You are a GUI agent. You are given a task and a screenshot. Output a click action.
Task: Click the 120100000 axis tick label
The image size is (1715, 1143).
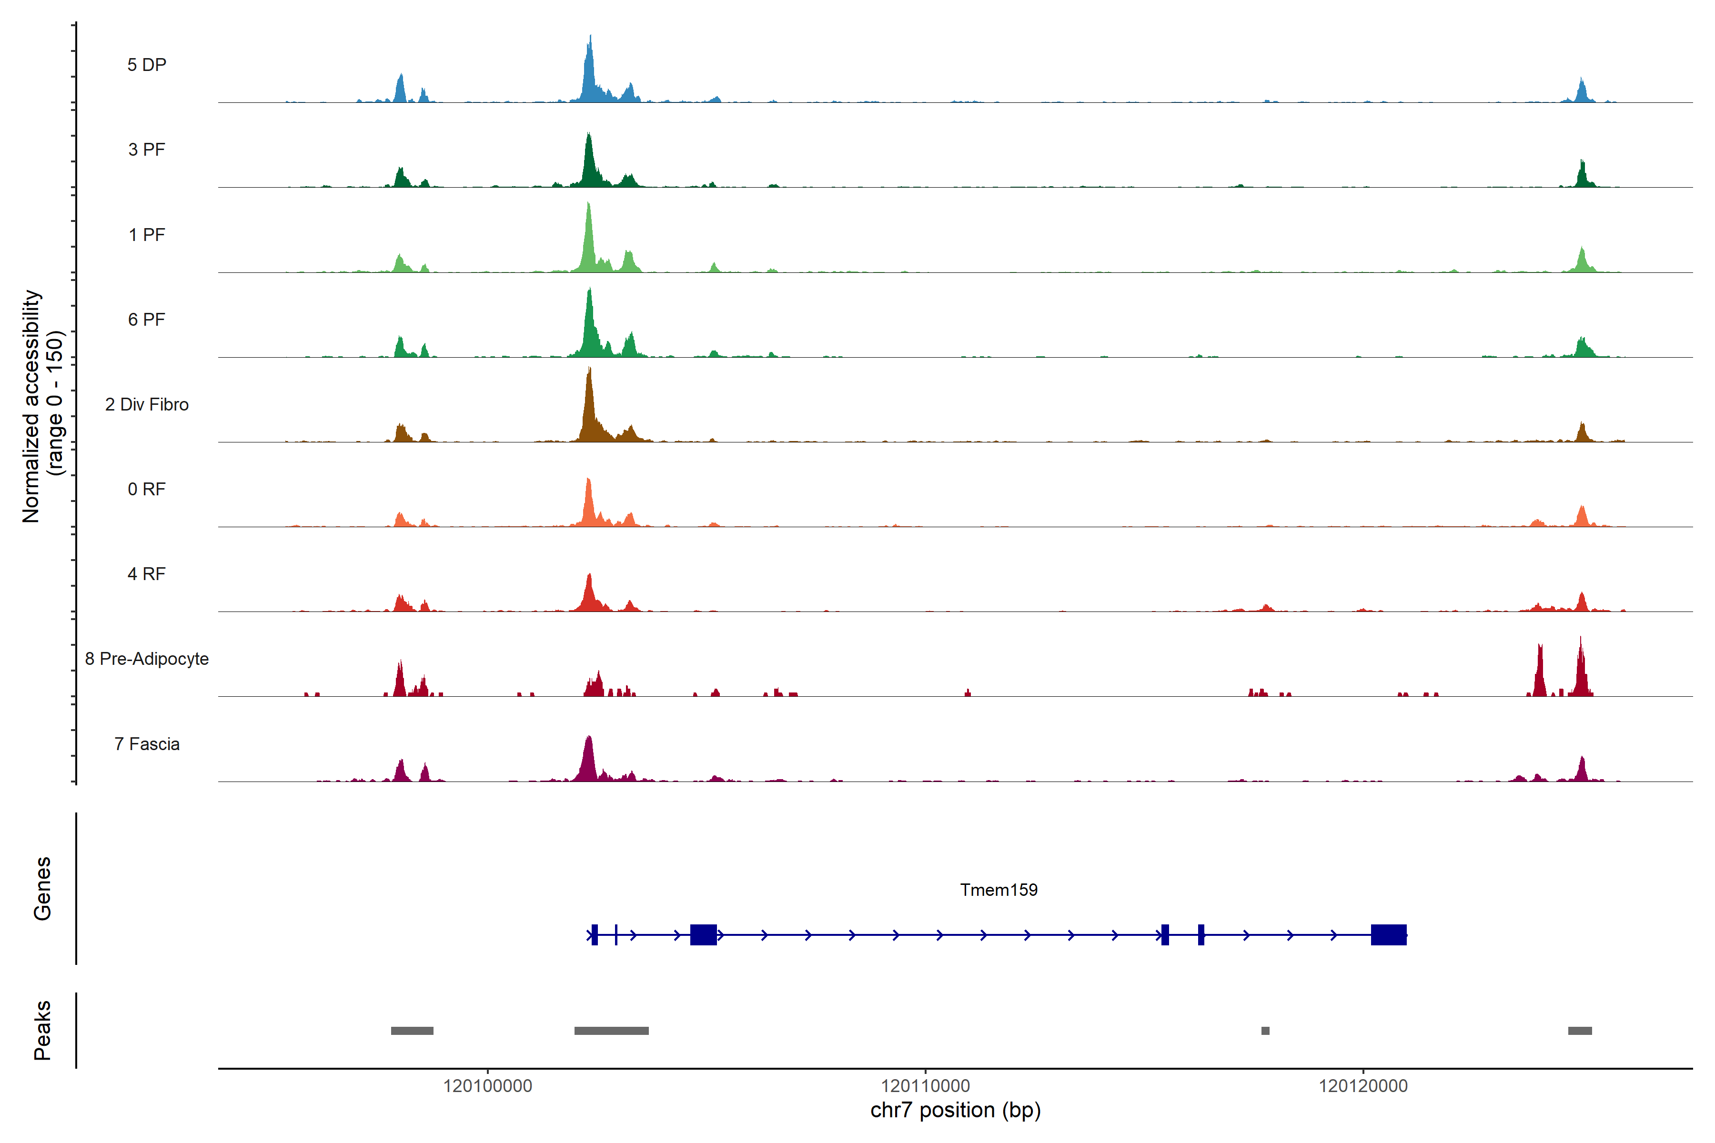coord(487,1086)
